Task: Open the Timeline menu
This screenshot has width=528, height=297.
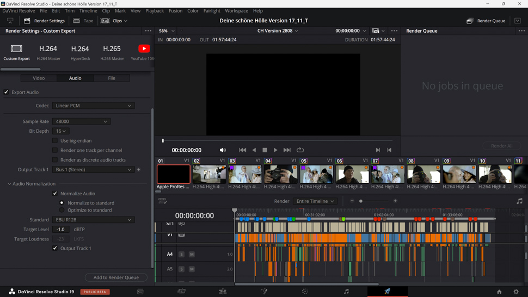Action: [88, 11]
